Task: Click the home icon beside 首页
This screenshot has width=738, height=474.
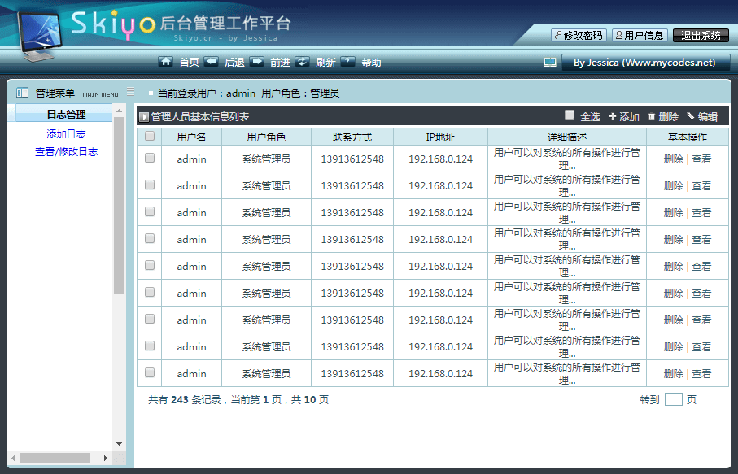Action: [166, 62]
